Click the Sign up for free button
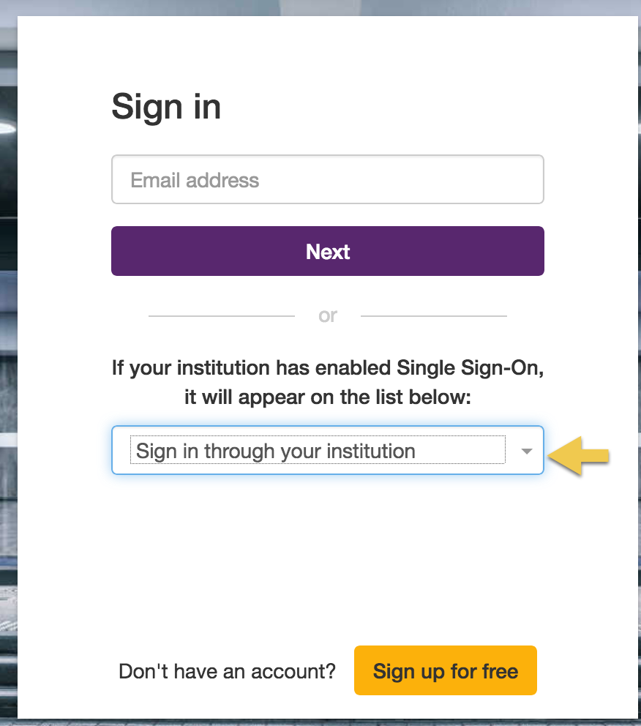 445,670
